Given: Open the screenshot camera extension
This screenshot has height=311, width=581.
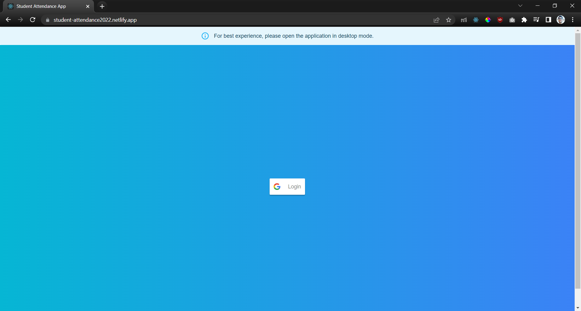Looking at the screenshot, I should click(x=512, y=20).
